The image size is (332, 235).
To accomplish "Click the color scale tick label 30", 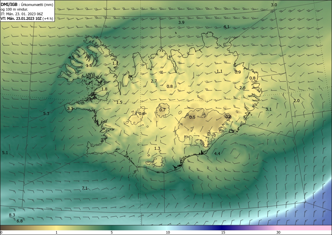I will 279,232.
